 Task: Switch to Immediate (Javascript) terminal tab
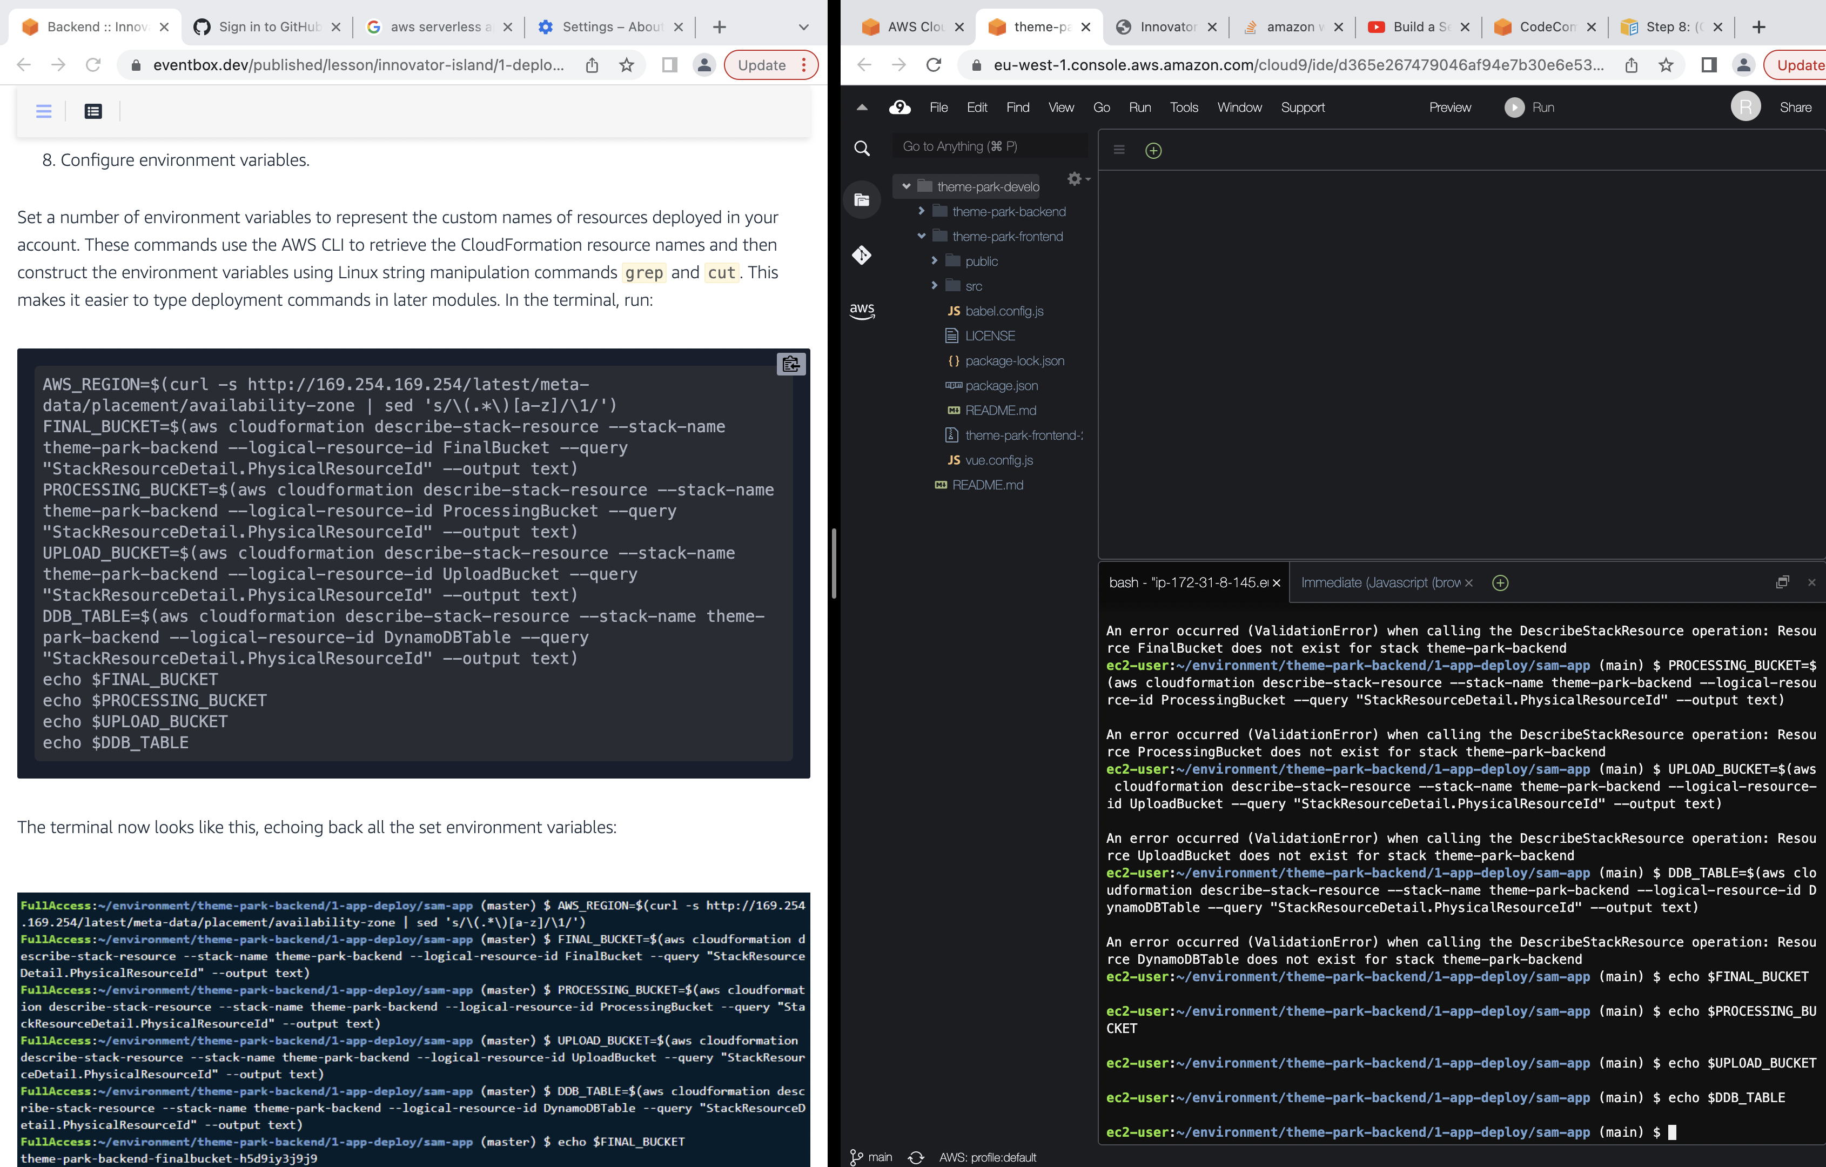click(x=1380, y=582)
